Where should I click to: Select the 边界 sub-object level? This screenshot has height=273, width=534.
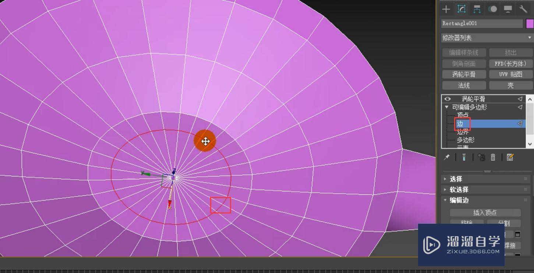click(x=463, y=132)
